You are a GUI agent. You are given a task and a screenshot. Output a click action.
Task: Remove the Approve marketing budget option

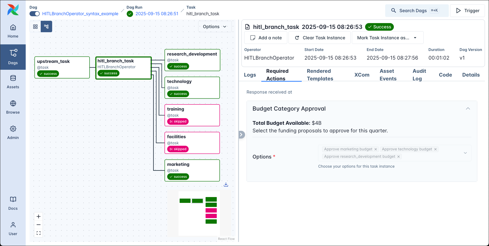[376, 149]
